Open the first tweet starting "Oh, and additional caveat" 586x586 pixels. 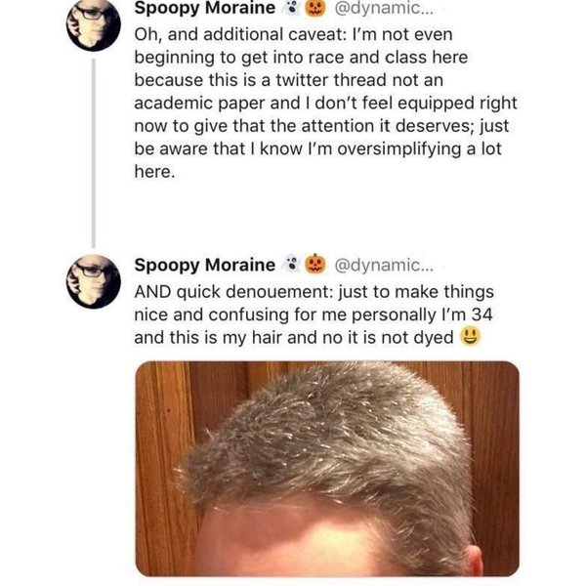[322, 103]
